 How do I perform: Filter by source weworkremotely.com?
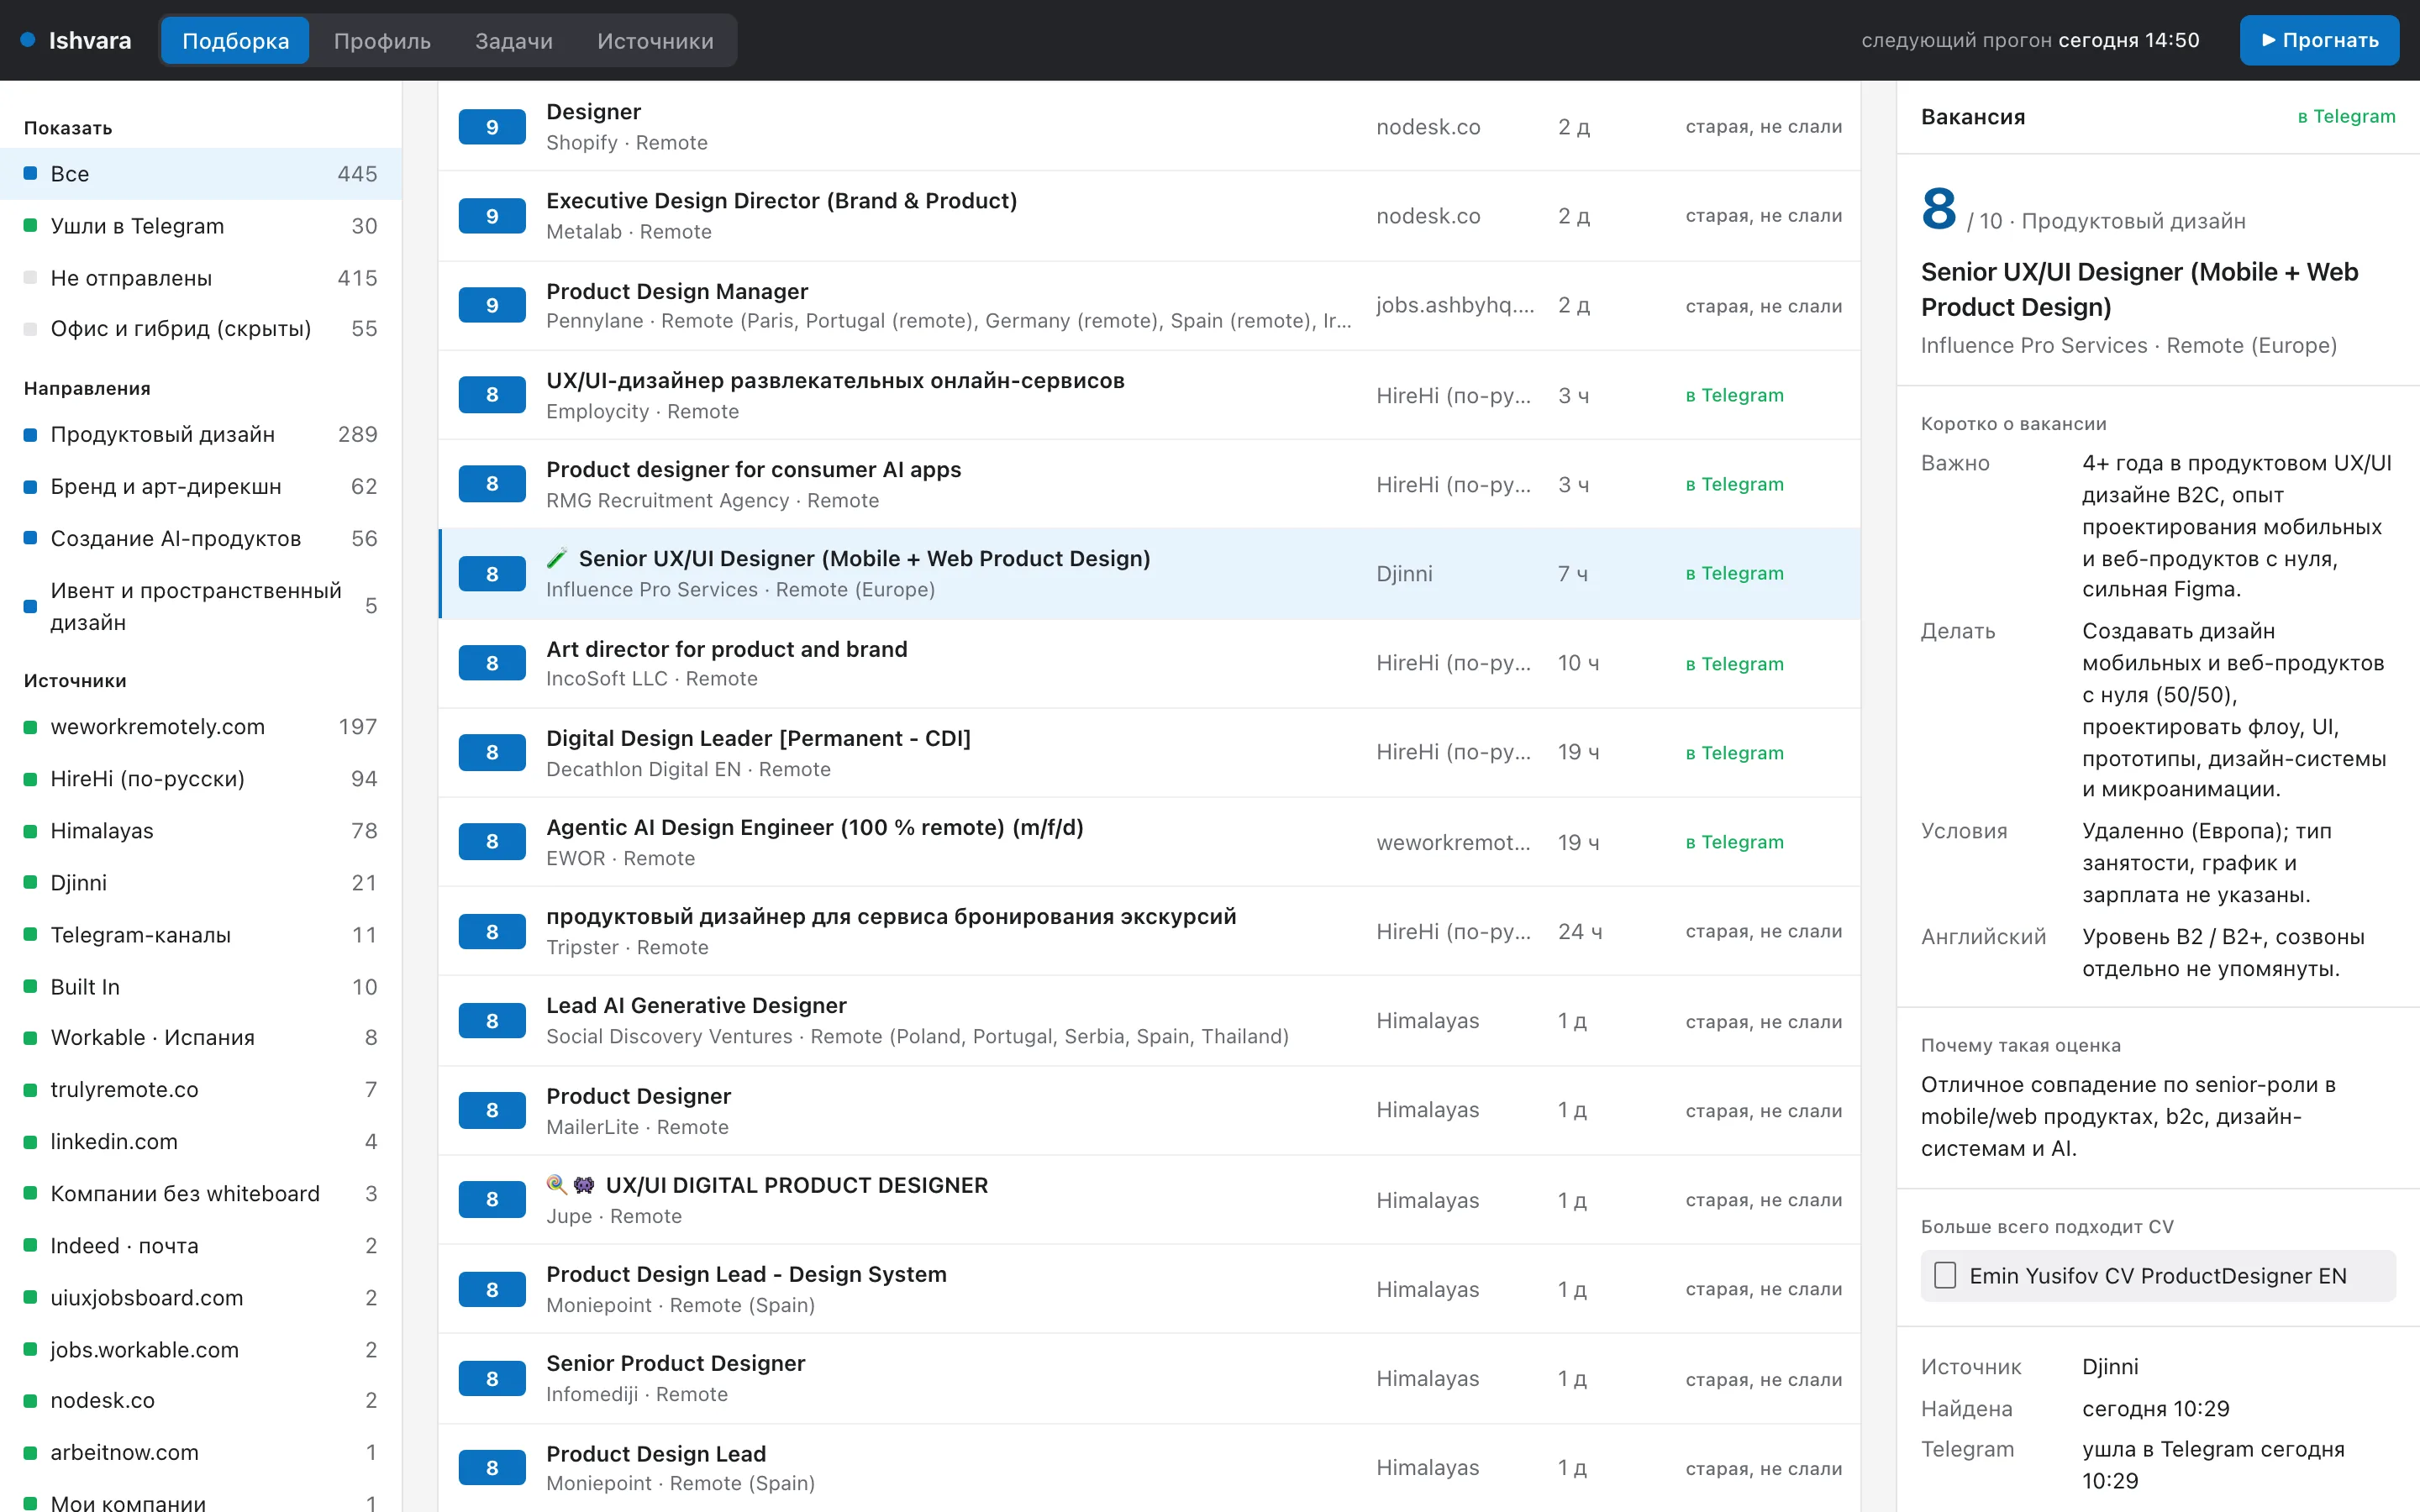click(x=200, y=727)
